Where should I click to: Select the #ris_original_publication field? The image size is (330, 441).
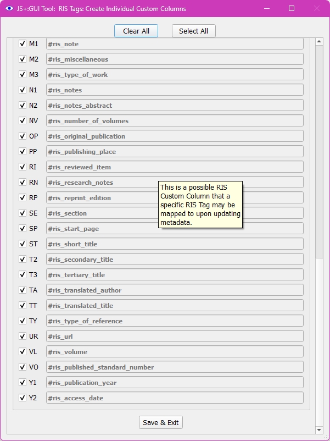[175, 136]
